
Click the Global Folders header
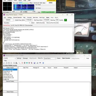(x=10, y=92)
